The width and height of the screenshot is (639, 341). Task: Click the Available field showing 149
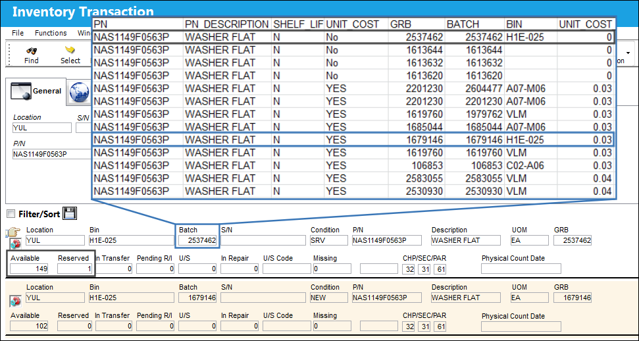point(30,269)
